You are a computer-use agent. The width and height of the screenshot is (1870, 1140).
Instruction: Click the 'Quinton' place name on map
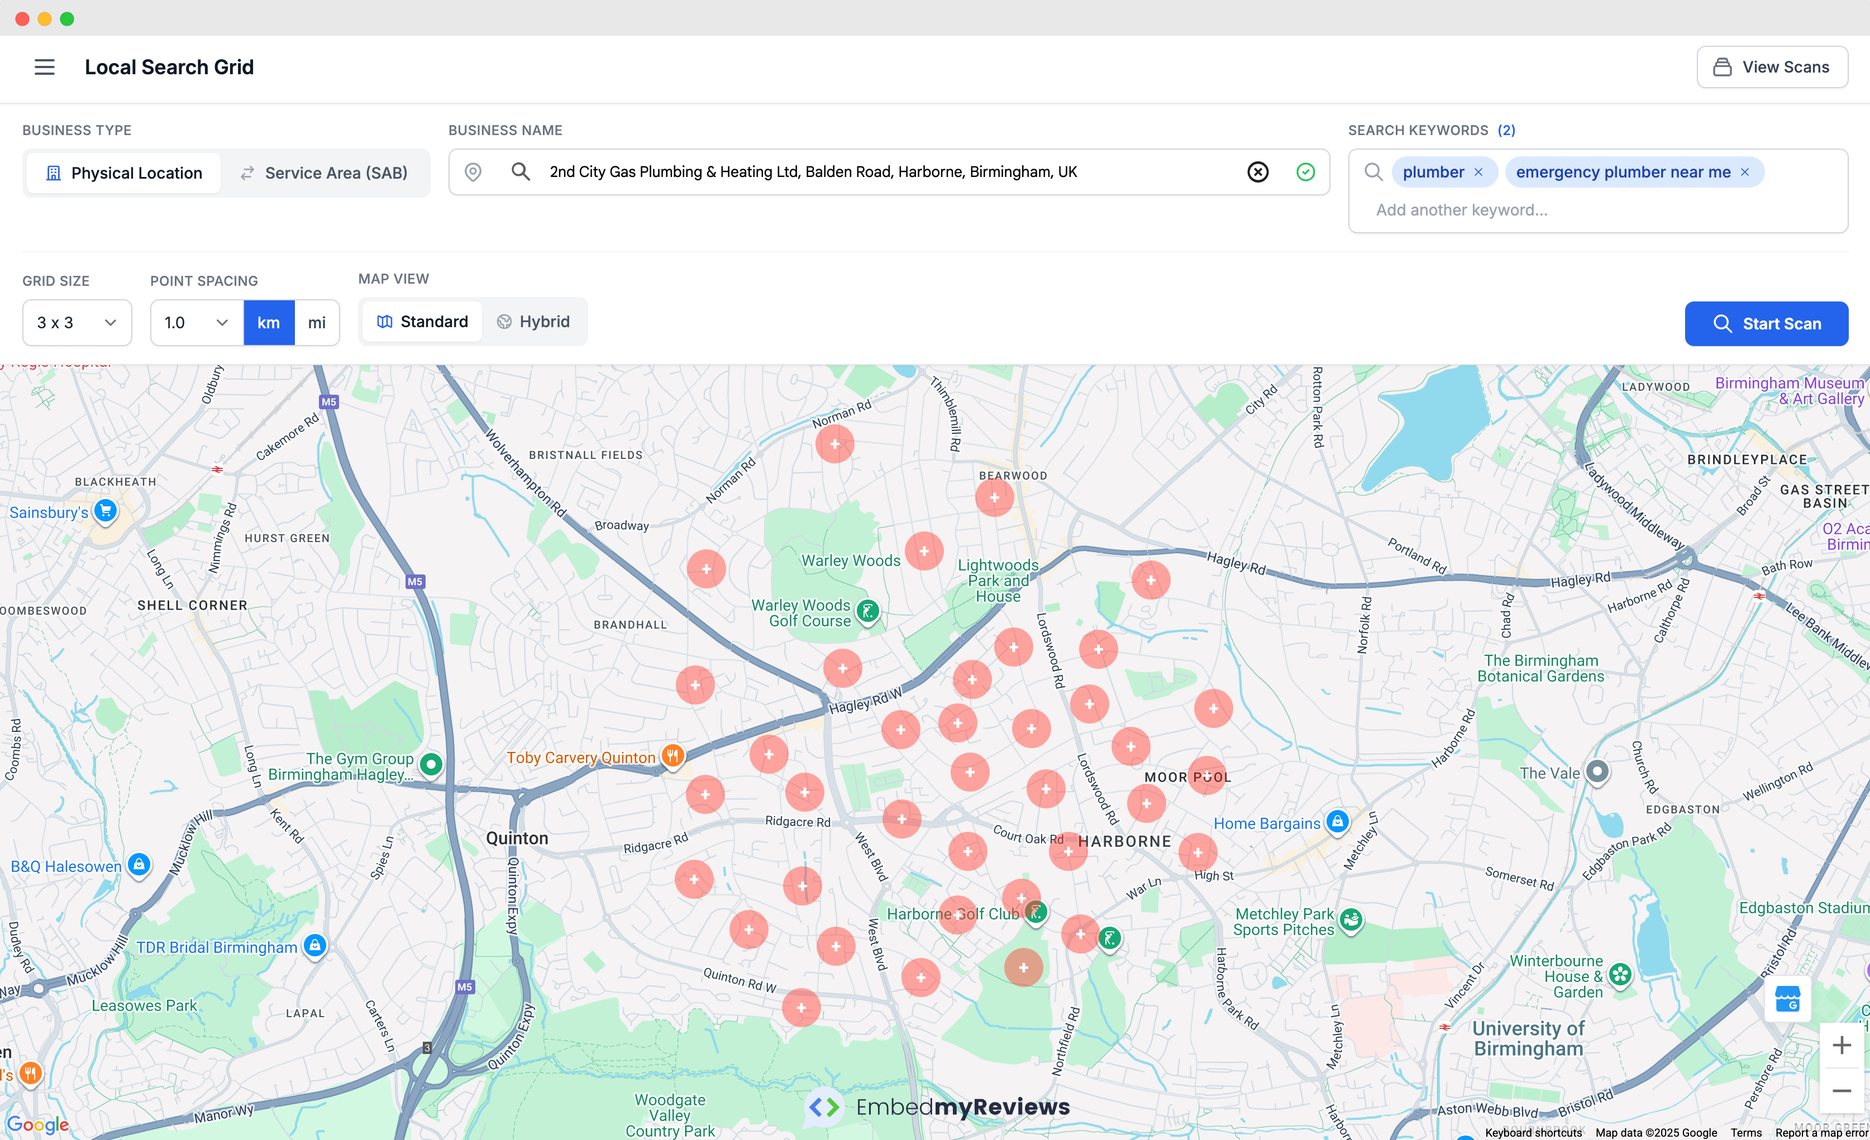[x=517, y=838]
